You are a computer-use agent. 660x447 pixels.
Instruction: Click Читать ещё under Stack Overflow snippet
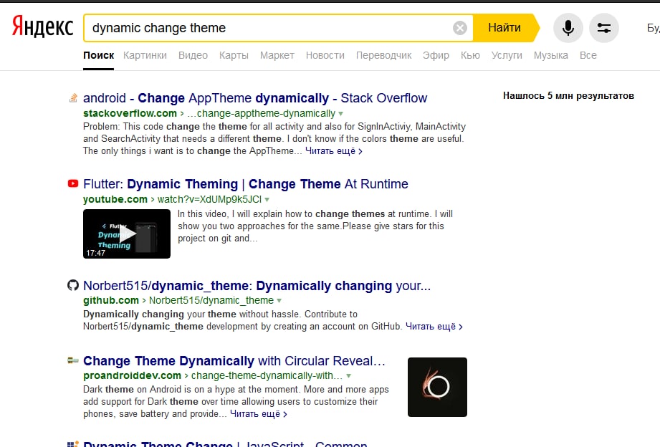click(333, 150)
